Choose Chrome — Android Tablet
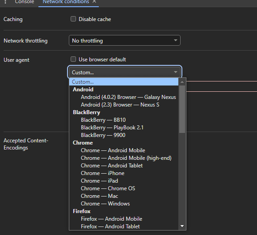Image resolution: width=257 pixels, height=235 pixels. 124,166
